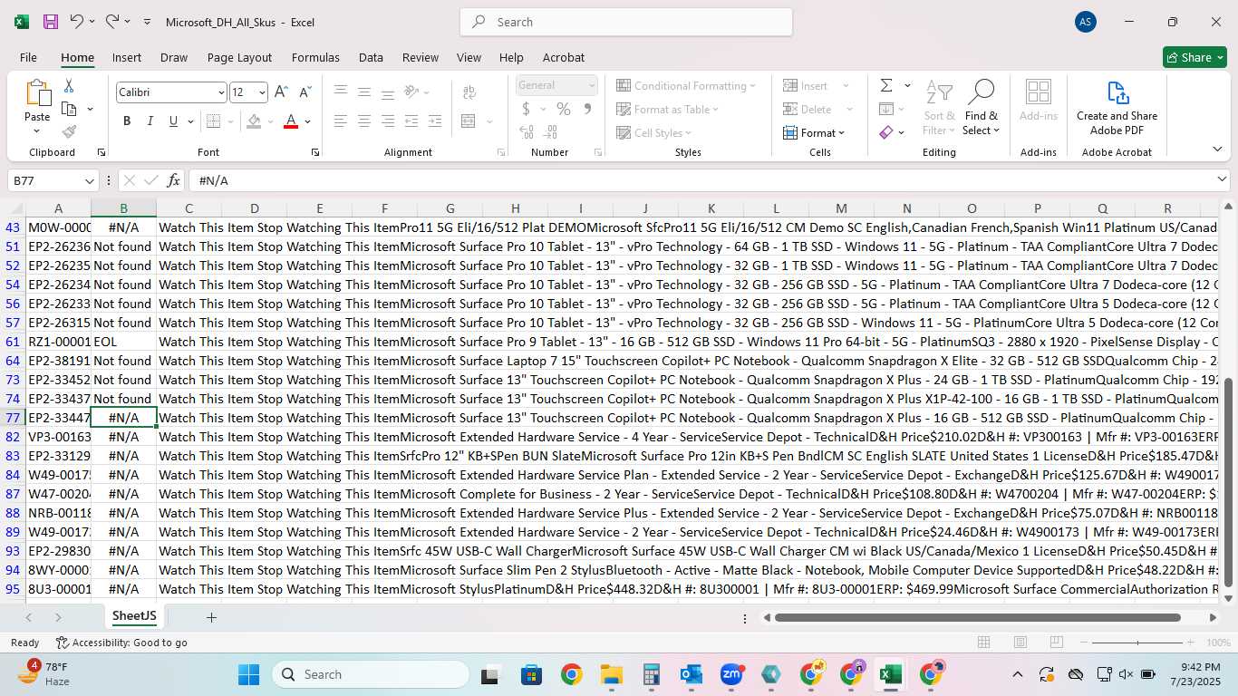Save the workbook with the Save icon
The width and height of the screenshot is (1238, 696).
coord(51,22)
